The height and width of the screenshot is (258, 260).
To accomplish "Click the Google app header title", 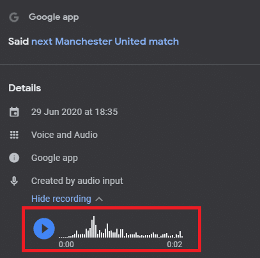I will pos(54,17).
